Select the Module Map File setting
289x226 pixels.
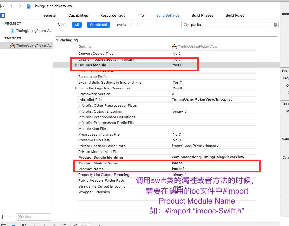[x=92, y=129]
